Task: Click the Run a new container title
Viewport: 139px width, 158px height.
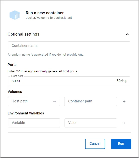Action: [x=45, y=13]
